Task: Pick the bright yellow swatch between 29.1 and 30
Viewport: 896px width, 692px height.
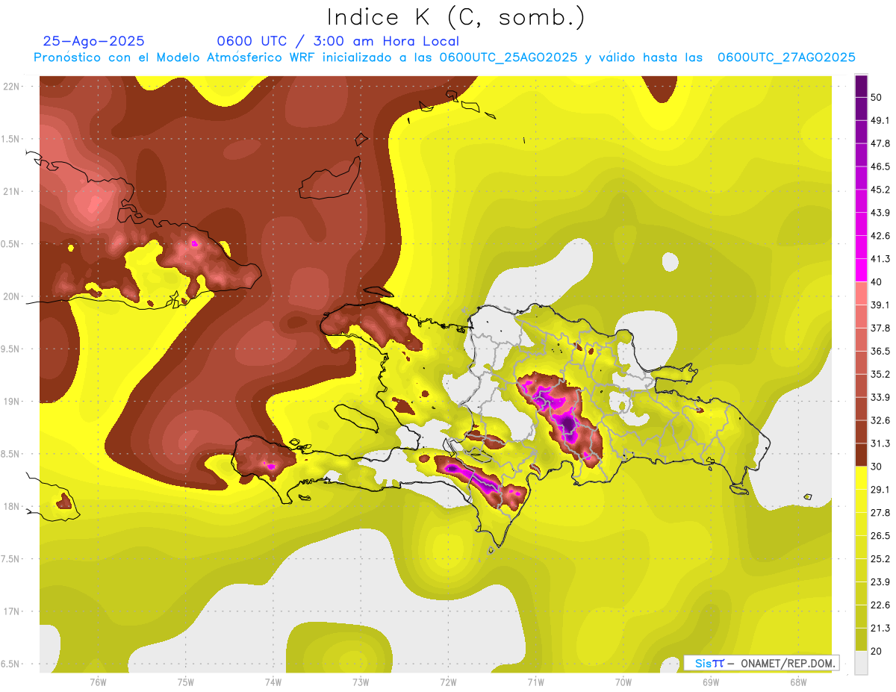Action: (x=861, y=478)
